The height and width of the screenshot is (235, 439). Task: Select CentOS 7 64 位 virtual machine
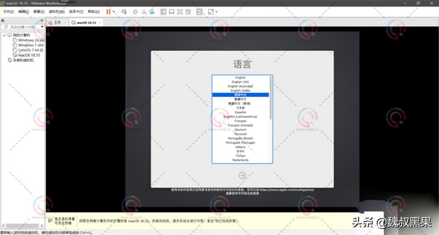[31, 51]
